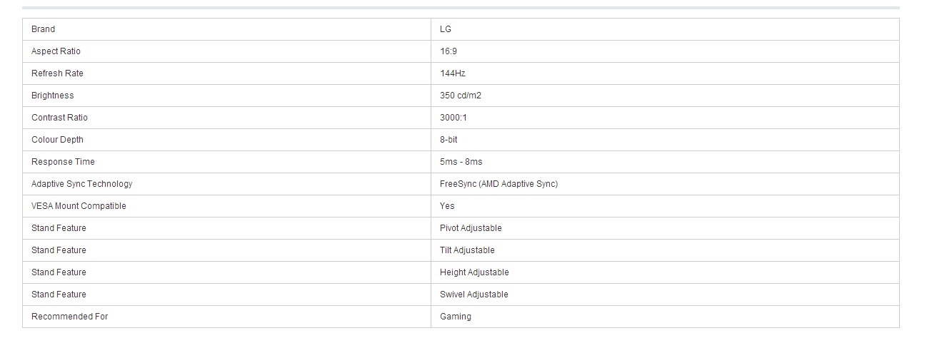Click the Refresh Rate label
This screenshot has width=932, height=343.
tap(57, 73)
